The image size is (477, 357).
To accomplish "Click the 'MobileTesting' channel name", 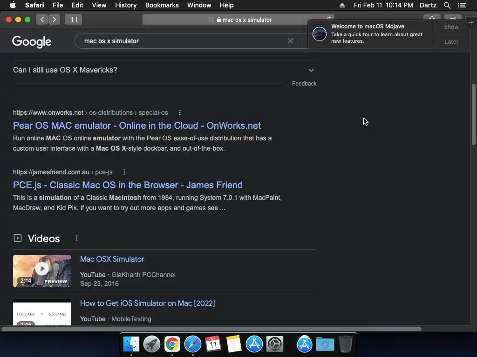I will coord(131,319).
